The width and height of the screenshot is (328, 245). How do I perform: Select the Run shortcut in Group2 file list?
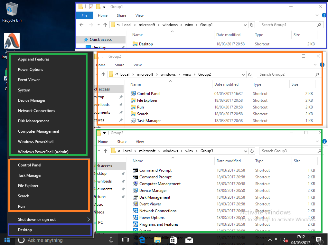click(x=140, y=107)
